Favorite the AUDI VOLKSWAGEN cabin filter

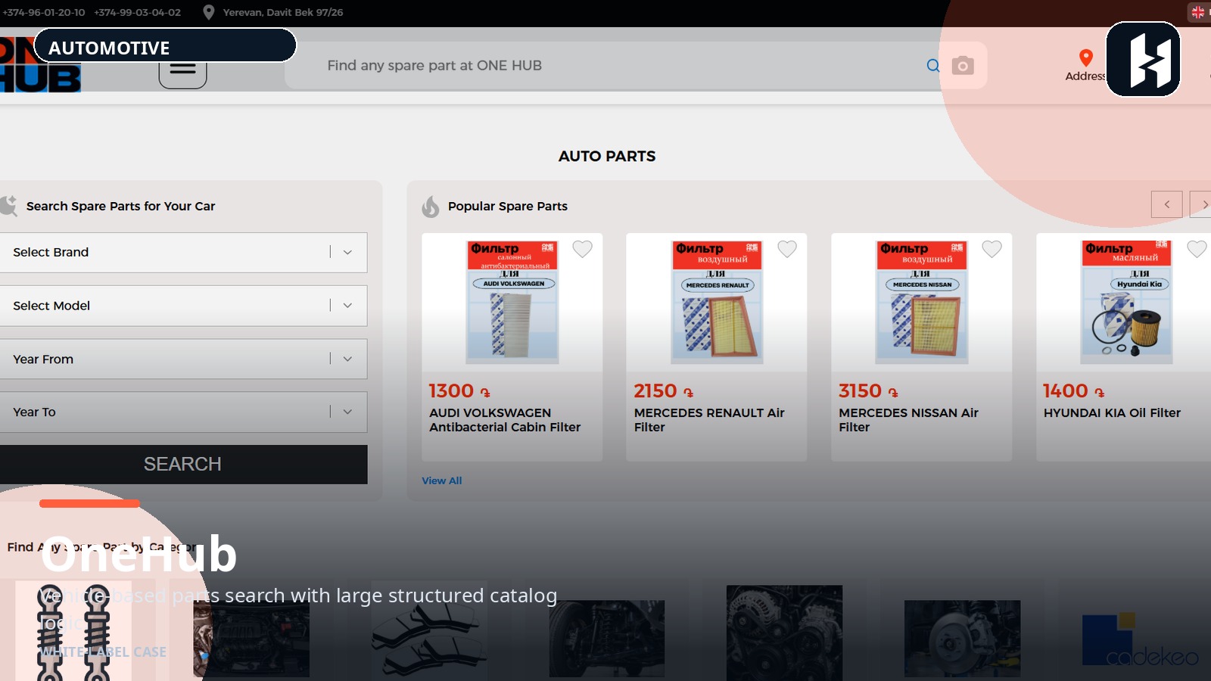[582, 249]
